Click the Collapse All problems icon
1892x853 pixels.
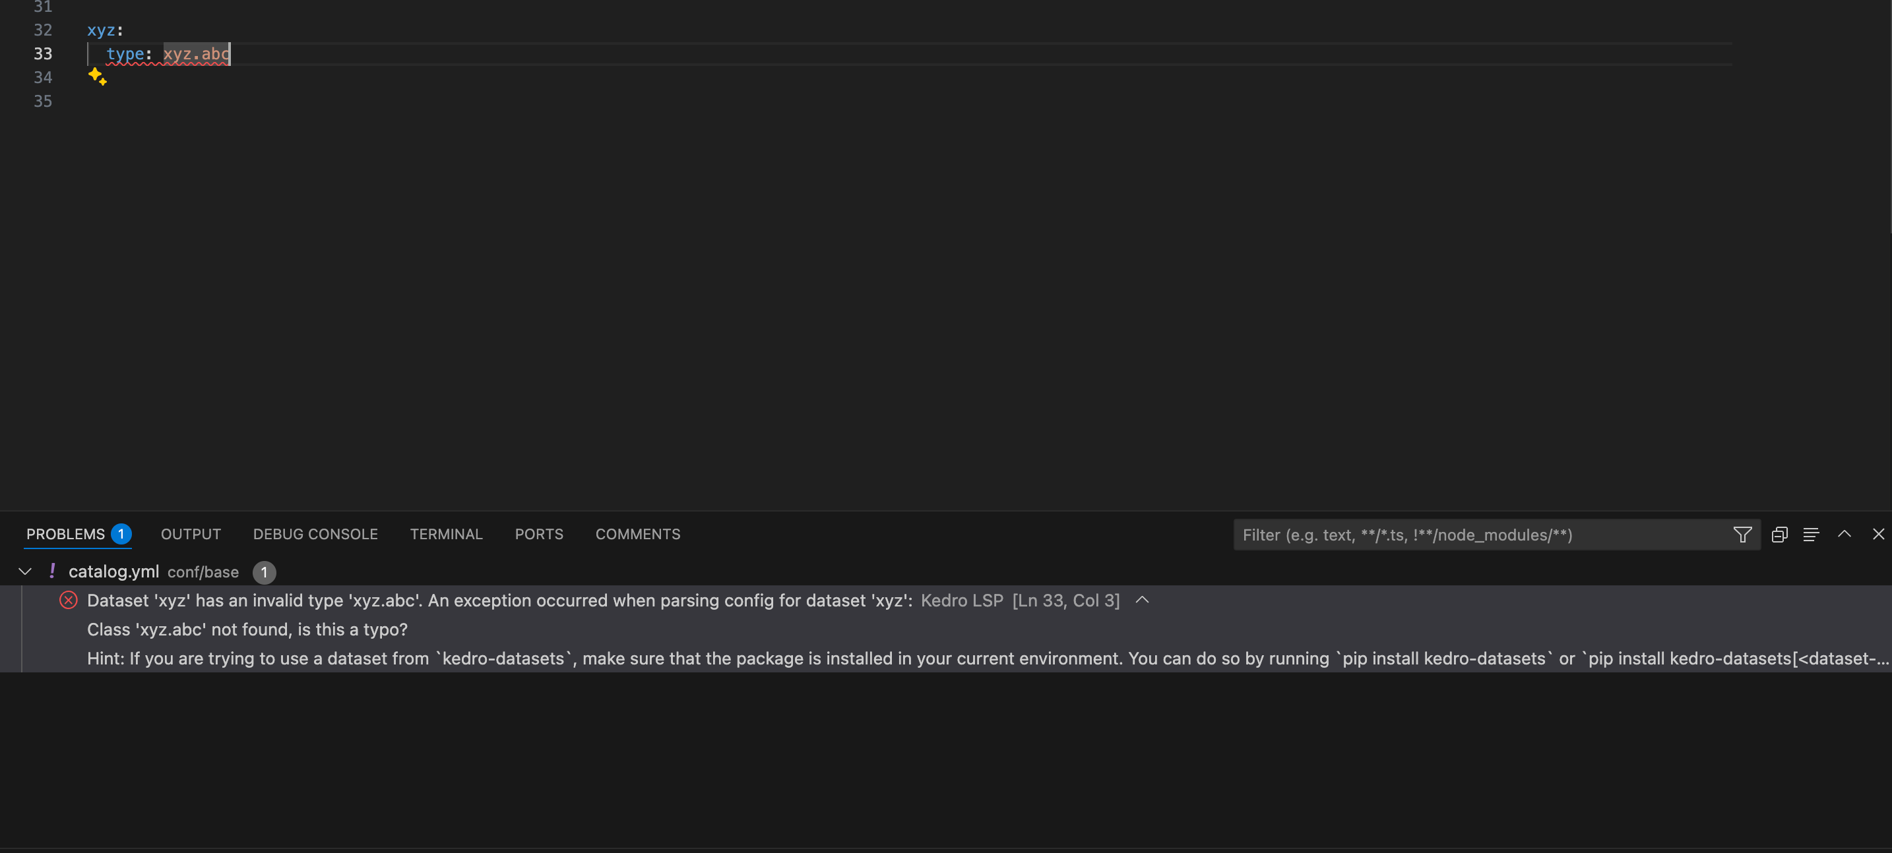(x=1779, y=535)
